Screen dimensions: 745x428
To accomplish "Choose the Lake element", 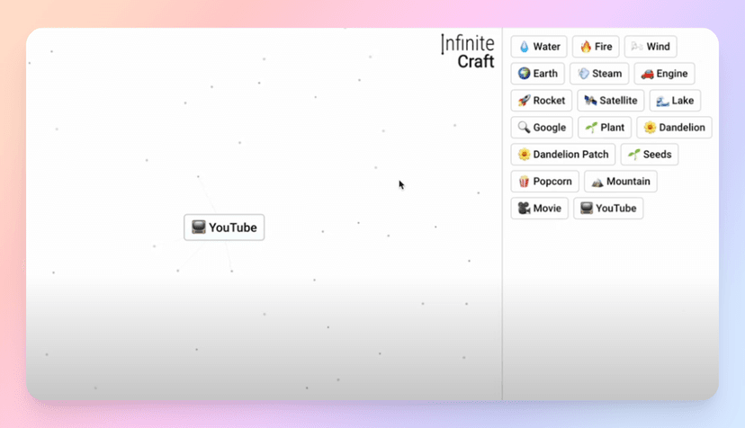I will click(x=675, y=101).
